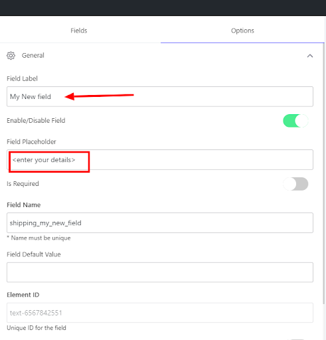Click the 'Enable/Disable Field' label text
Screen dimensions: 326x340
[x=36, y=120]
